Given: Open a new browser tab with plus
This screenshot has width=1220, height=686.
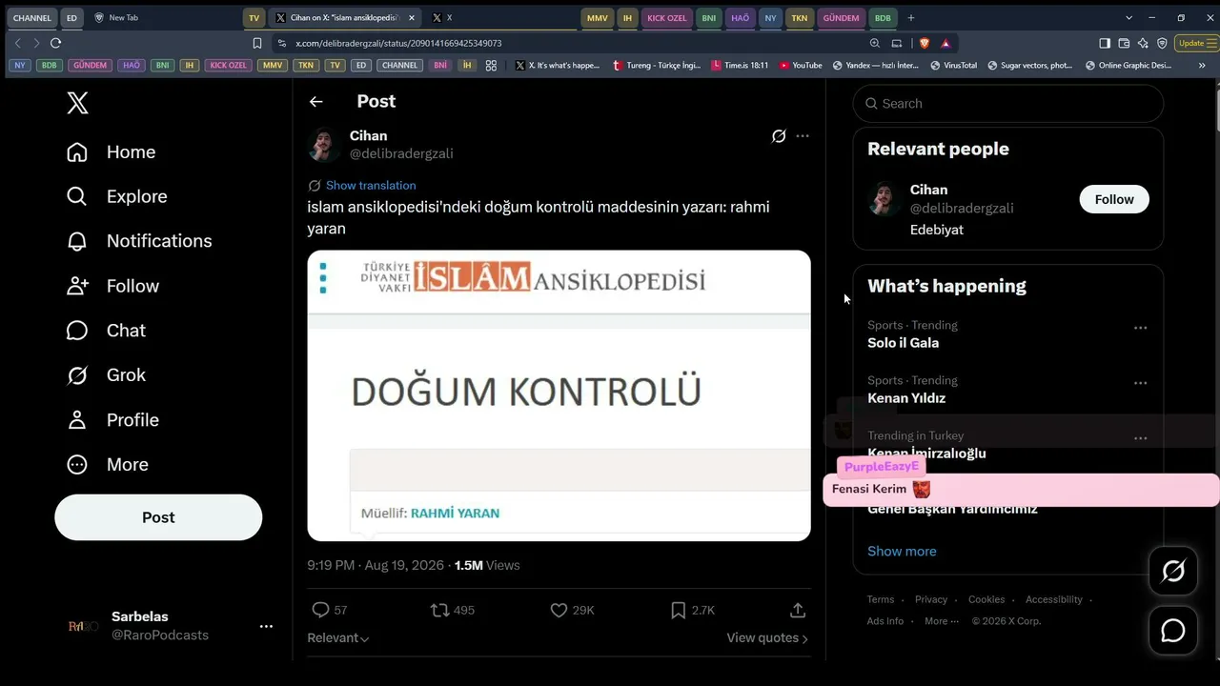Looking at the screenshot, I should point(911,18).
